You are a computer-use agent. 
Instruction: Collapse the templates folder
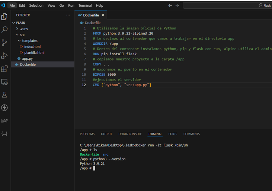[x=30, y=41]
